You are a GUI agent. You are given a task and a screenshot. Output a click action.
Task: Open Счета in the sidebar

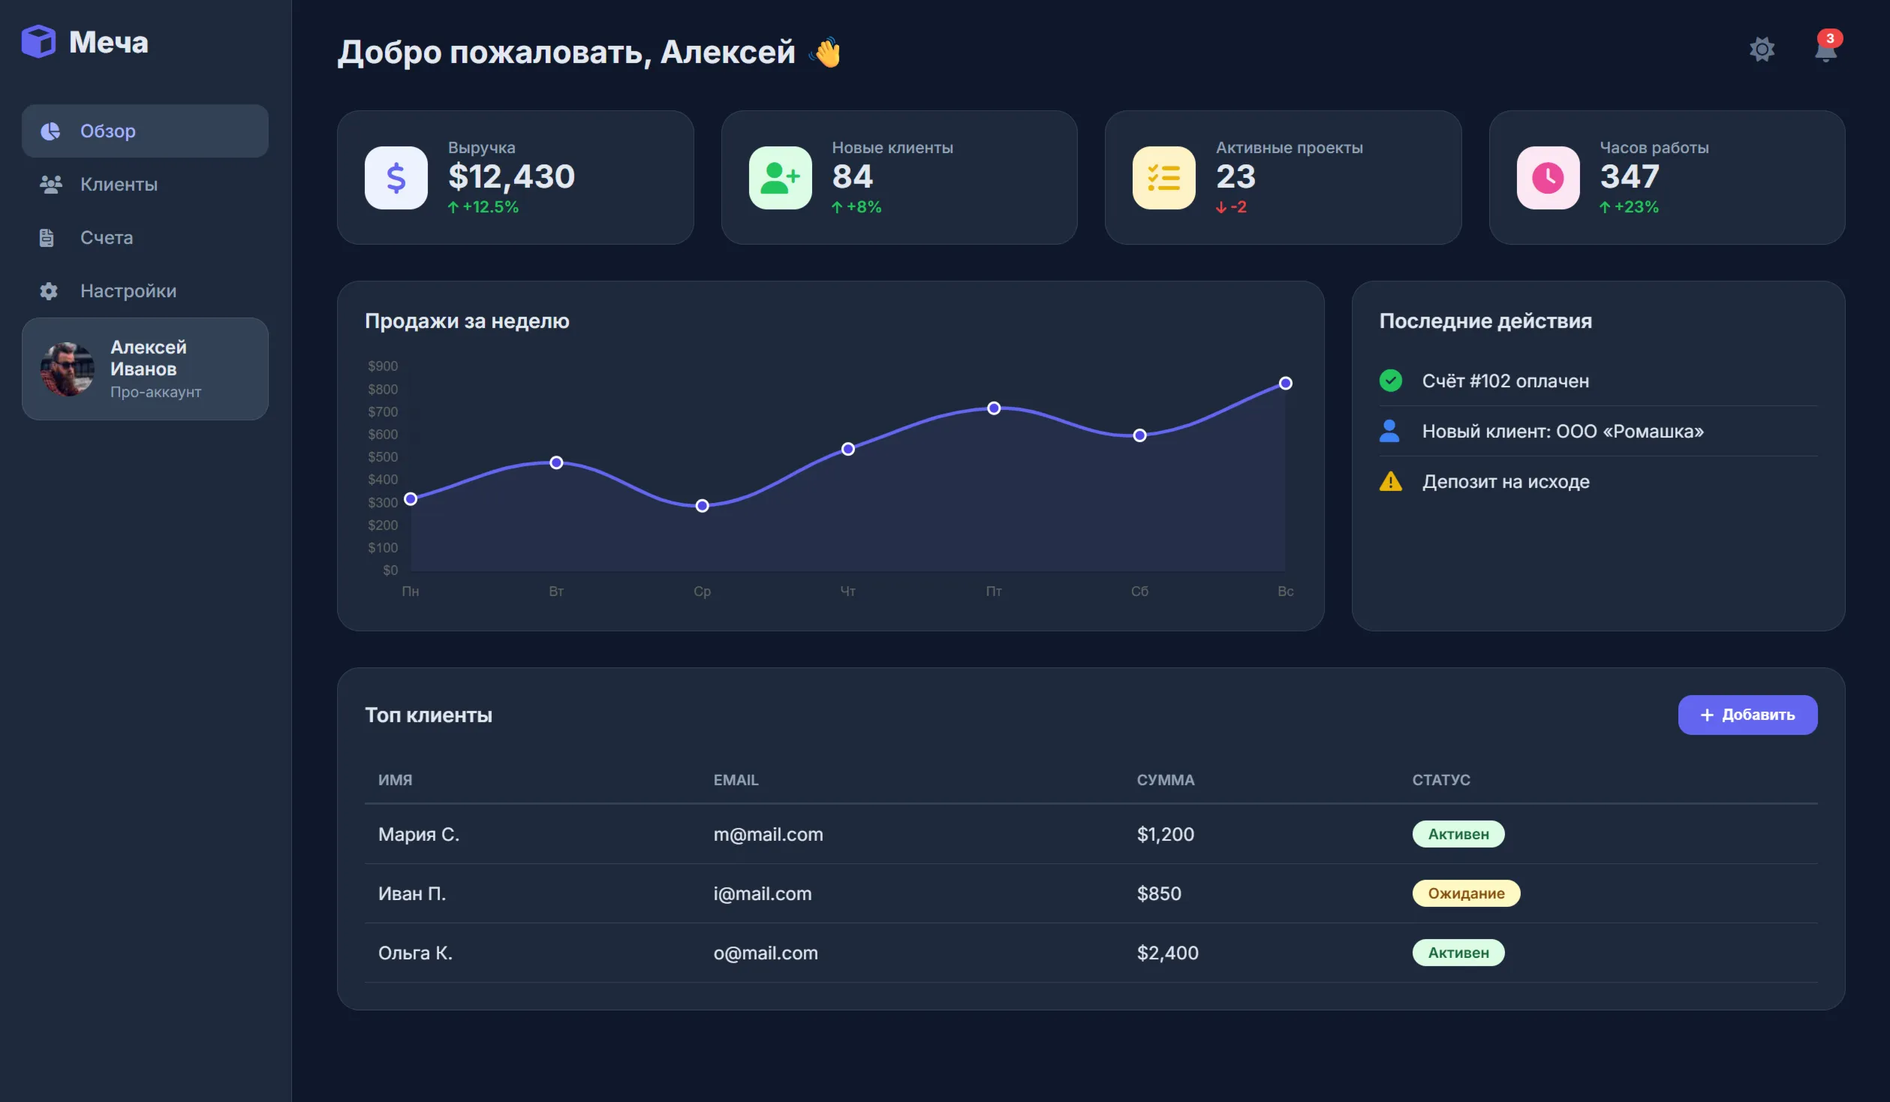click(145, 238)
